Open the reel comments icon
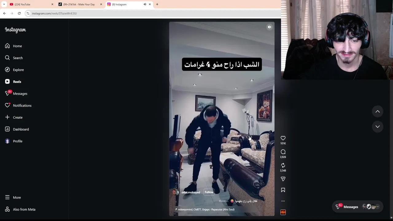393x221 pixels. coord(283,152)
